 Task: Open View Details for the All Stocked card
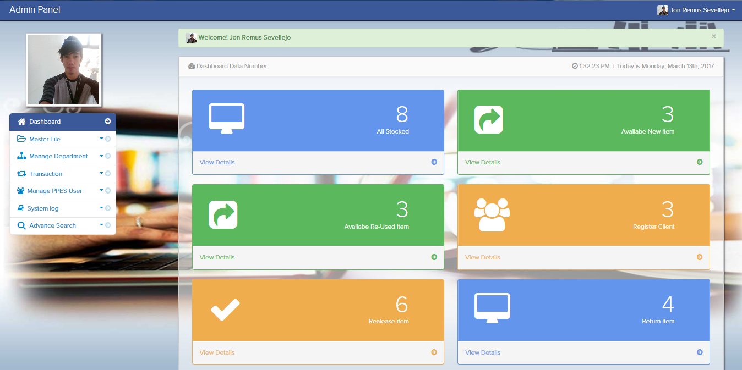tap(217, 162)
